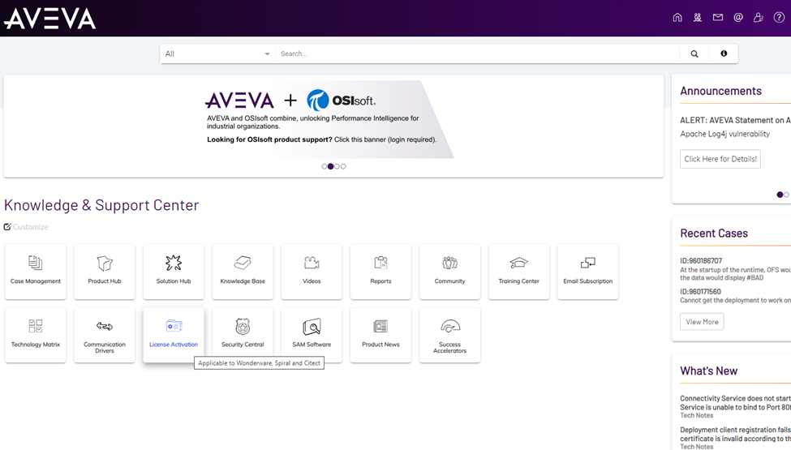Click the Announcements heading
791x450 pixels.
coord(720,91)
